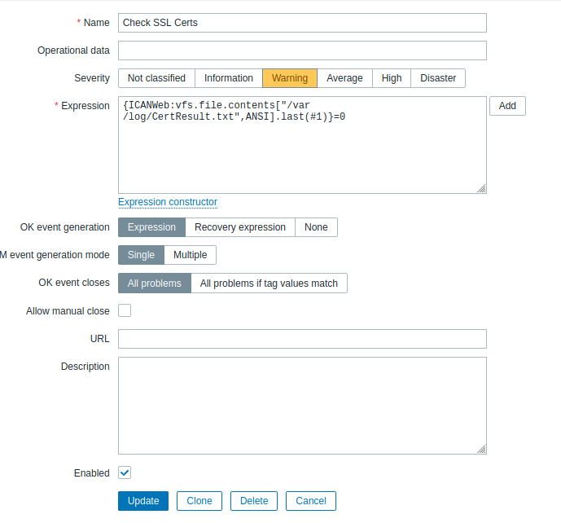Image resolution: width=561 pixels, height=523 pixels.
Task: Choose the Warning severity option
Action: 289,78
